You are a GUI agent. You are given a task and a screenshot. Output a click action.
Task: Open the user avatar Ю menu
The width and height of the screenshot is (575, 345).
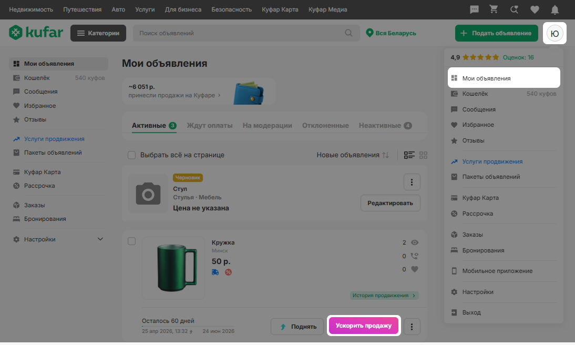point(555,34)
